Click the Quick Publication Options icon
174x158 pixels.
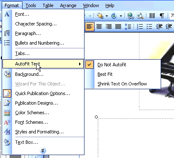tap(7, 93)
